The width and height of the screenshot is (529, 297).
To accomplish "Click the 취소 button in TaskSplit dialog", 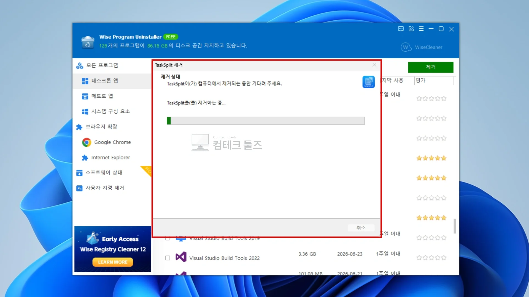I will pos(361,228).
